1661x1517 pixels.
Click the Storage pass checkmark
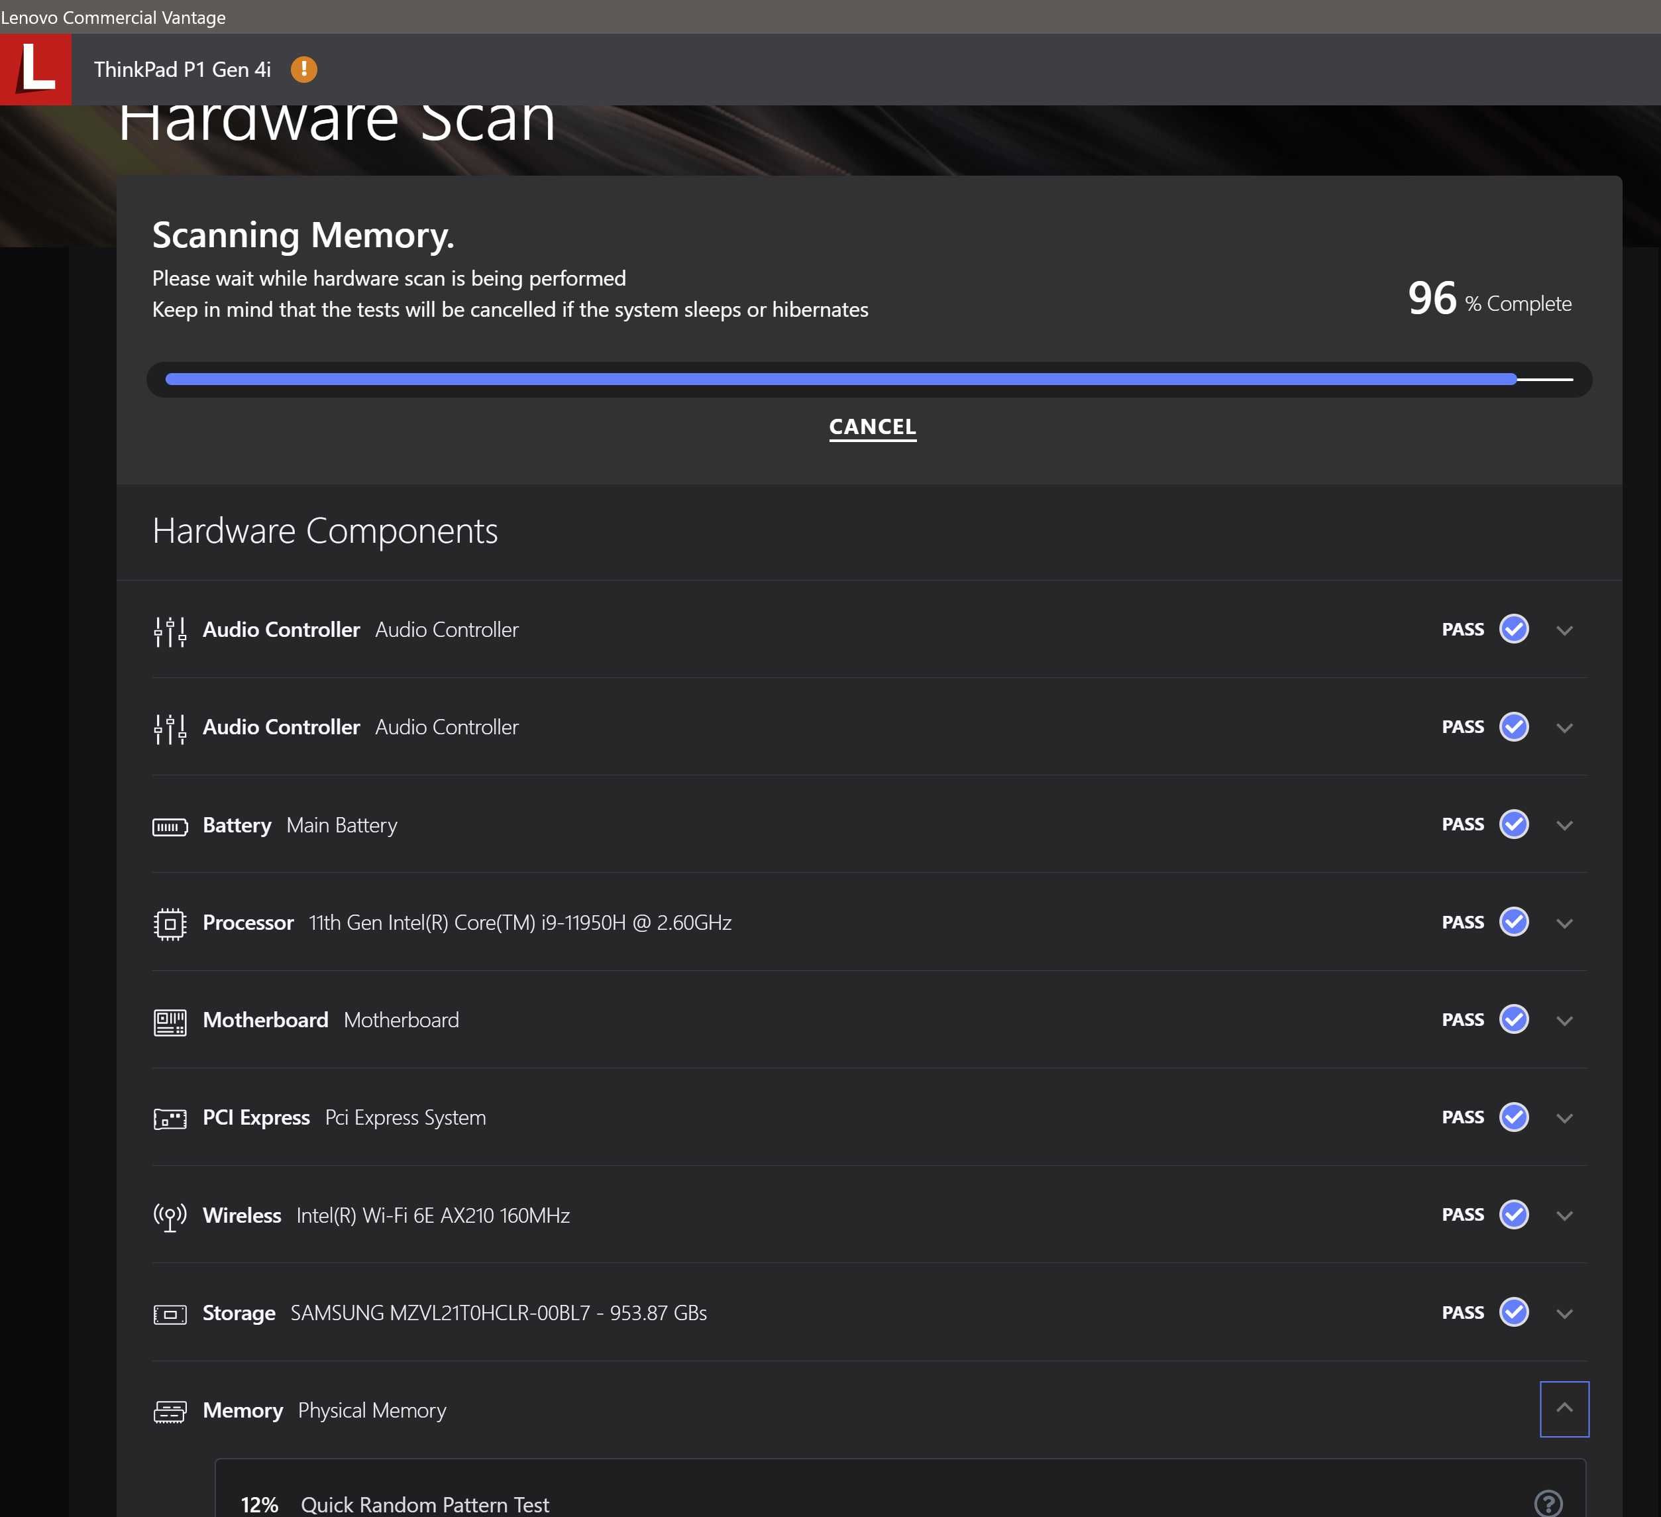1513,1313
